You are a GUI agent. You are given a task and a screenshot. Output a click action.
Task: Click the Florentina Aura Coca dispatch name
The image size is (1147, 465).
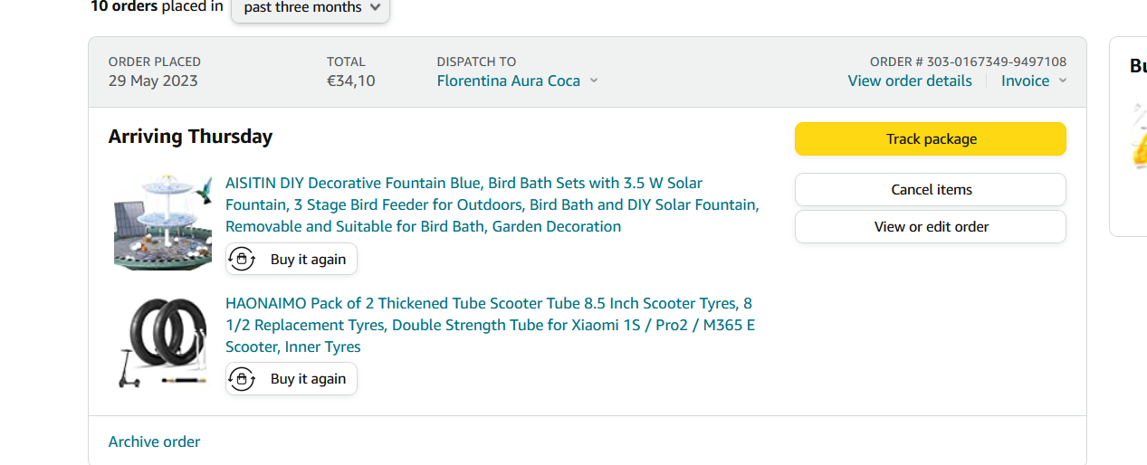tap(508, 81)
